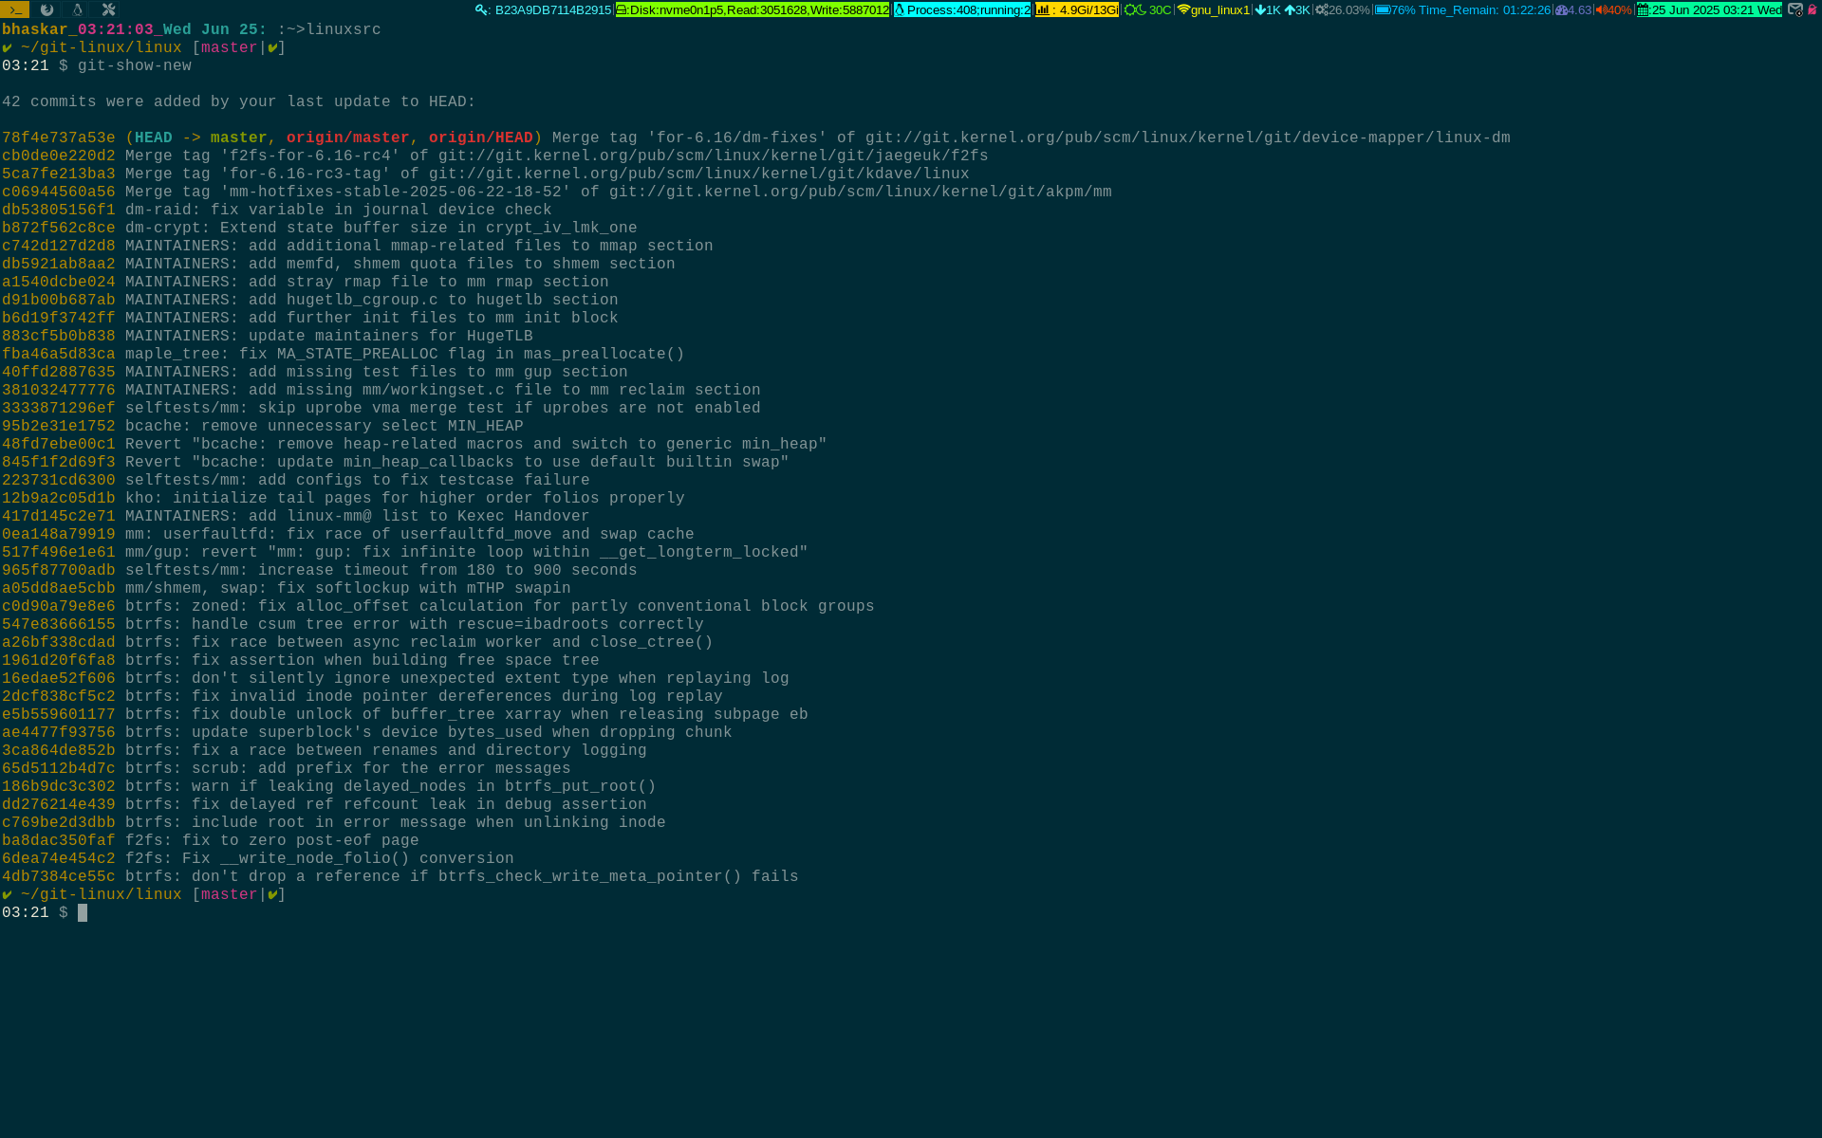Viewport: 1822px width, 1138px height.
Task: Click commit dd276214e439 refcount leak line
Action: [x=325, y=804]
